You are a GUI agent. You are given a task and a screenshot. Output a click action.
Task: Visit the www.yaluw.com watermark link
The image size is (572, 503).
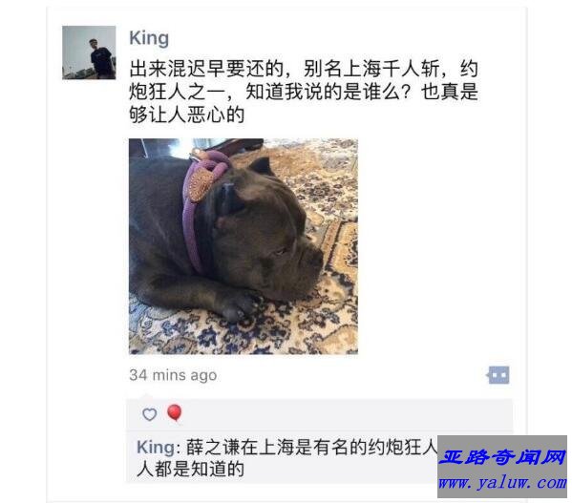502,483
